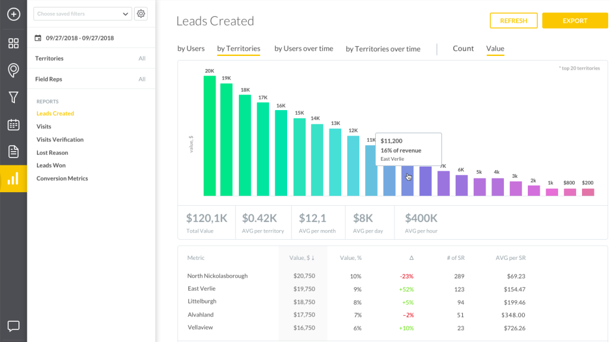Select the bar chart reports icon

tap(13, 178)
